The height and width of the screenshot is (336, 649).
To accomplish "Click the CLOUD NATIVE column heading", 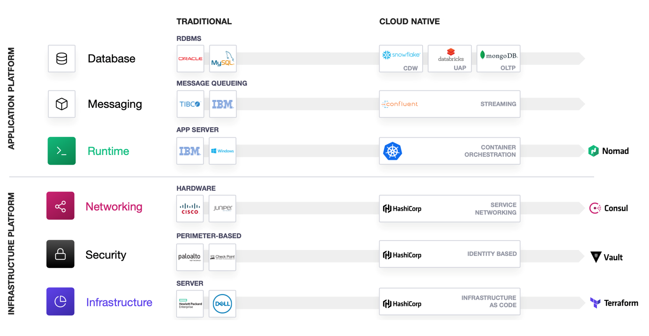I will [x=409, y=21].
